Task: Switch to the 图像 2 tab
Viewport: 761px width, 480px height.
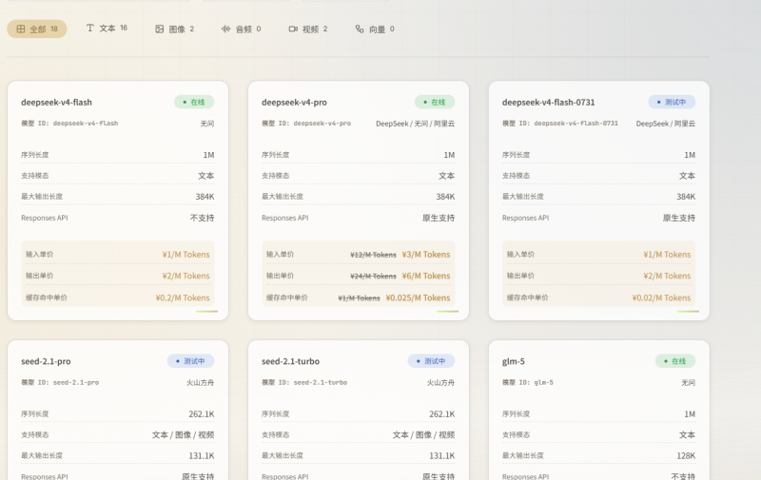Action: pos(175,29)
